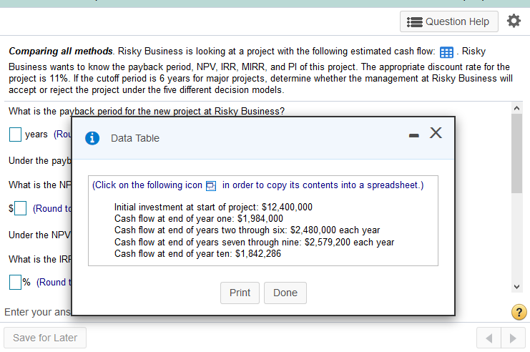Click the vertical scrollbar thumb

click(x=516, y=153)
